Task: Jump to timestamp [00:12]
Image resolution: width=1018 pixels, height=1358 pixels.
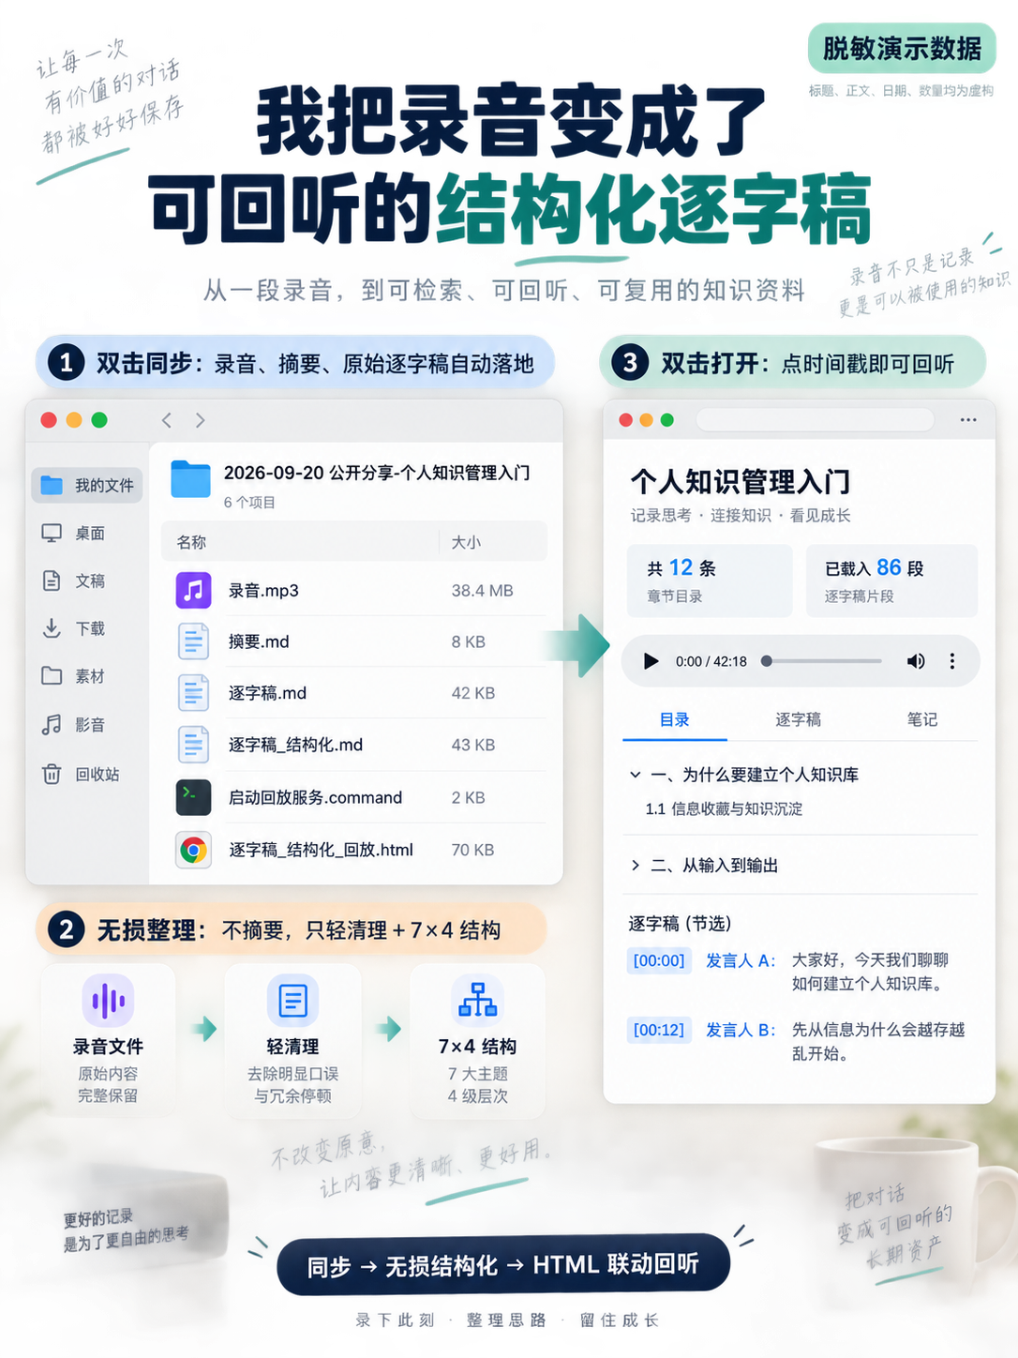Action: coord(659,1030)
